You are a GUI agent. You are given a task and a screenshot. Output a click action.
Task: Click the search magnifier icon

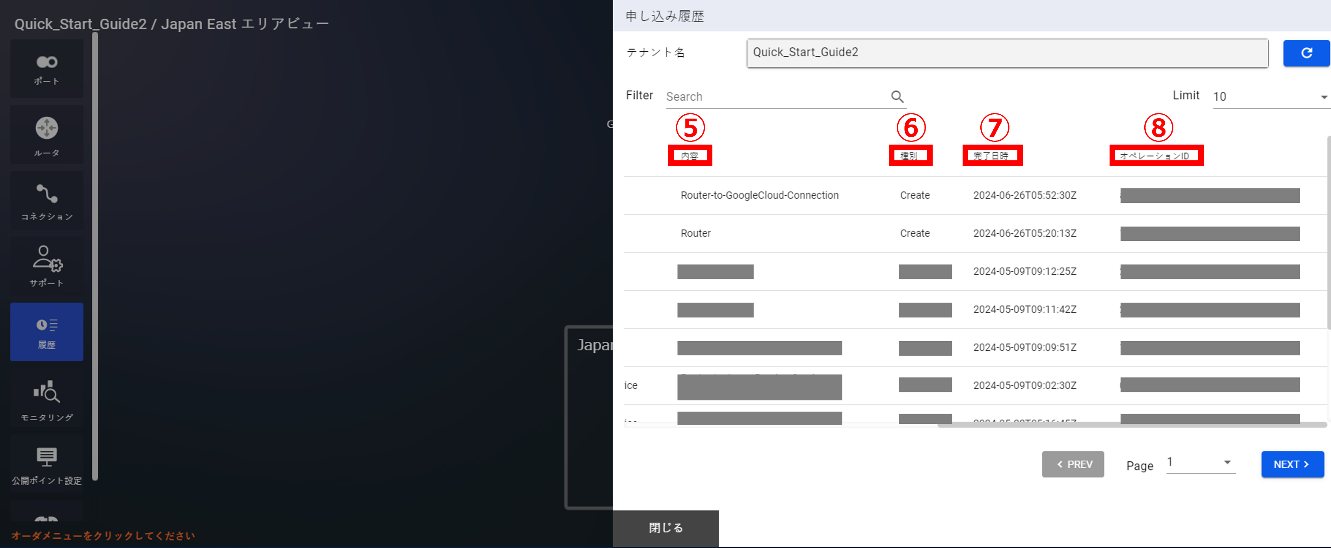pos(897,97)
